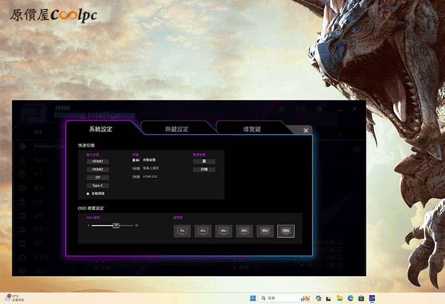Select 辦公室 office mode icon in sidebar
The image size is (445, 304).
(x=22, y=257)
